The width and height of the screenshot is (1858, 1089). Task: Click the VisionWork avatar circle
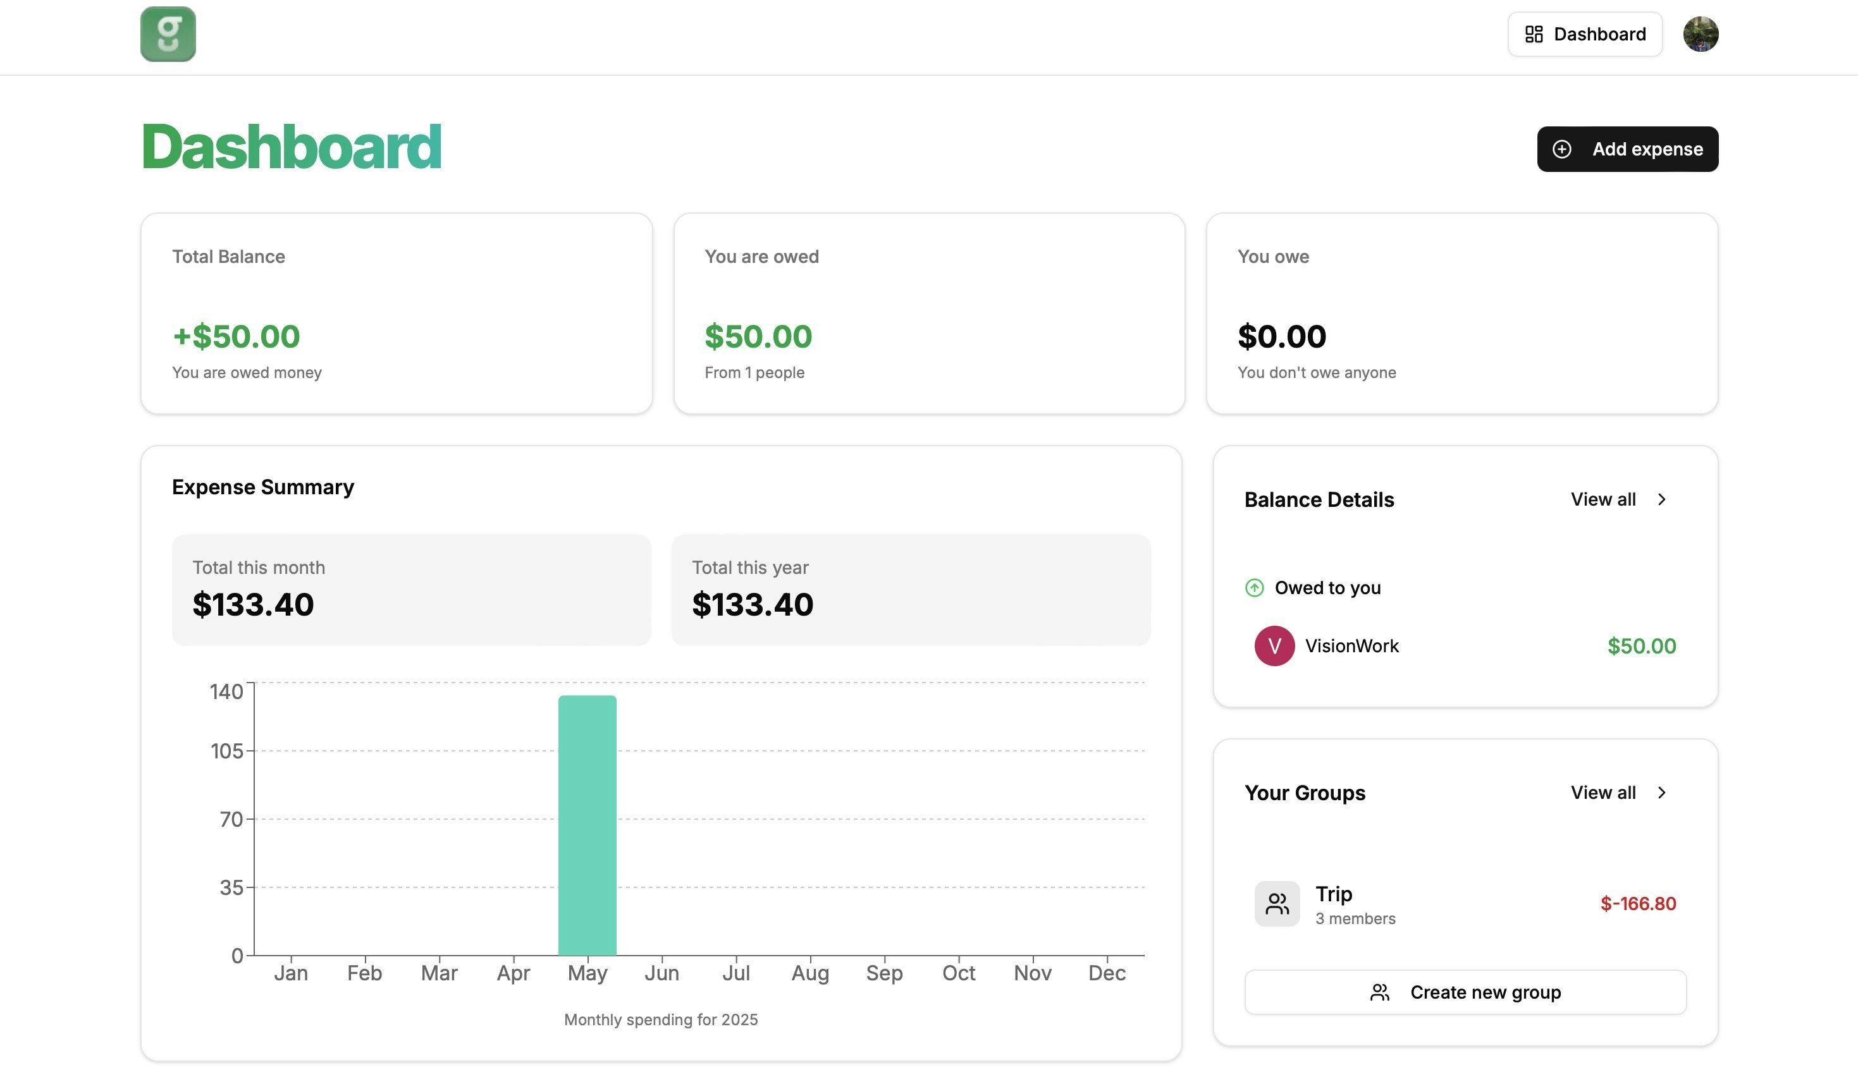click(1274, 646)
